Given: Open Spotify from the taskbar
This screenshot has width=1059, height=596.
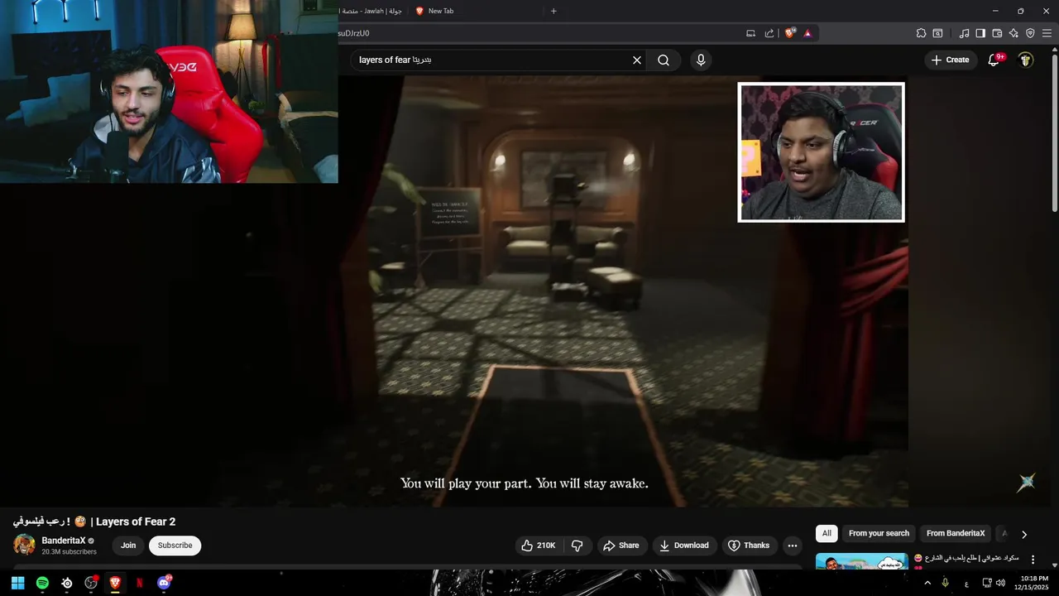Looking at the screenshot, I should (x=42, y=583).
